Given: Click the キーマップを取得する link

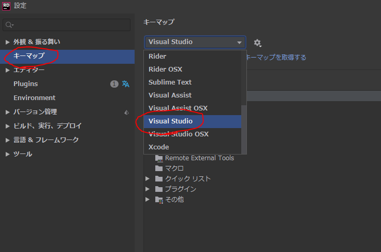Looking at the screenshot, I should pos(275,58).
